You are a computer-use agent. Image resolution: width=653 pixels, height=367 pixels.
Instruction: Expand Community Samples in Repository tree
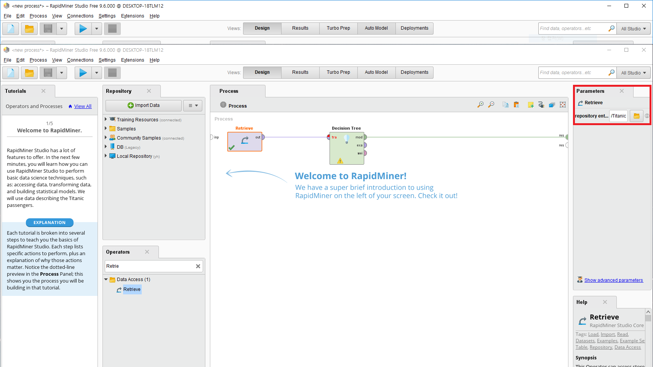[x=106, y=138]
